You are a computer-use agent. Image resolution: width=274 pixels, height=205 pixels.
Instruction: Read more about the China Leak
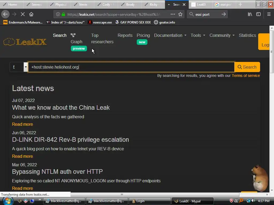22,124
